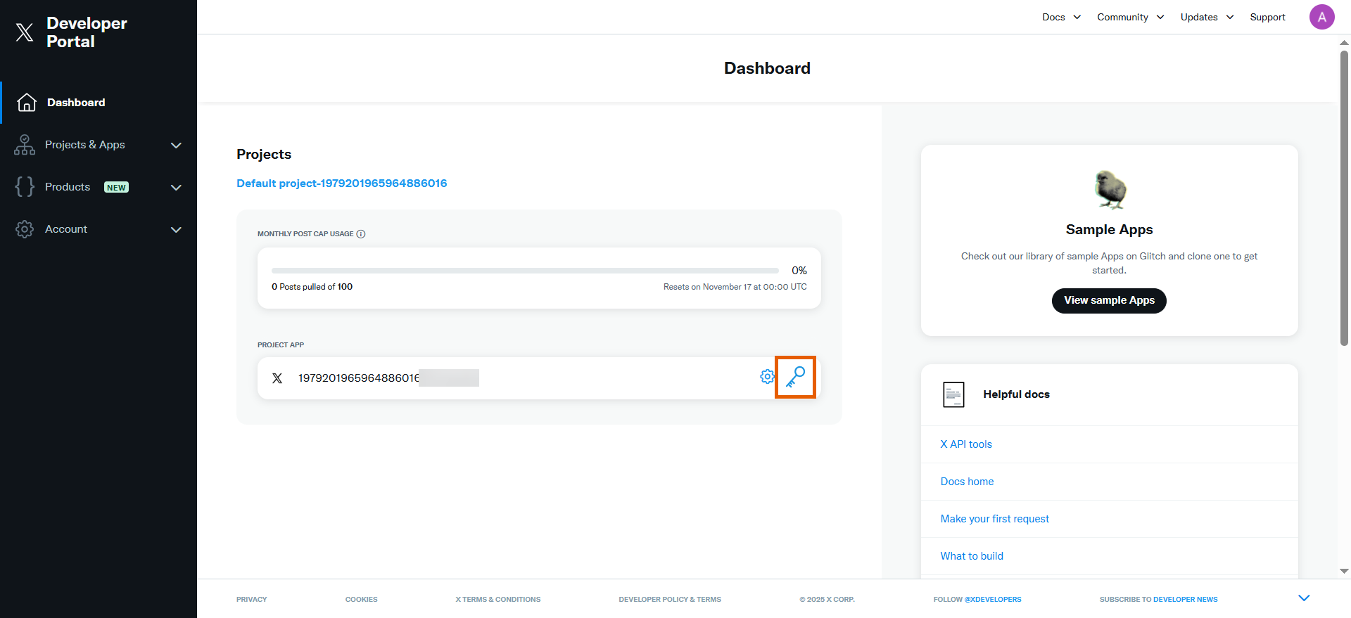This screenshot has height=618, width=1351.
Task: Open Make your first request link
Action: (x=994, y=519)
